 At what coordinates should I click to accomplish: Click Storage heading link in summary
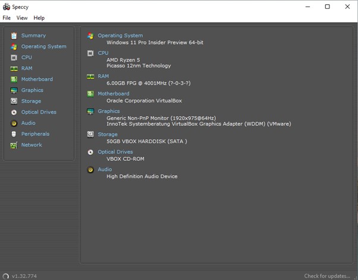[108, 135]
